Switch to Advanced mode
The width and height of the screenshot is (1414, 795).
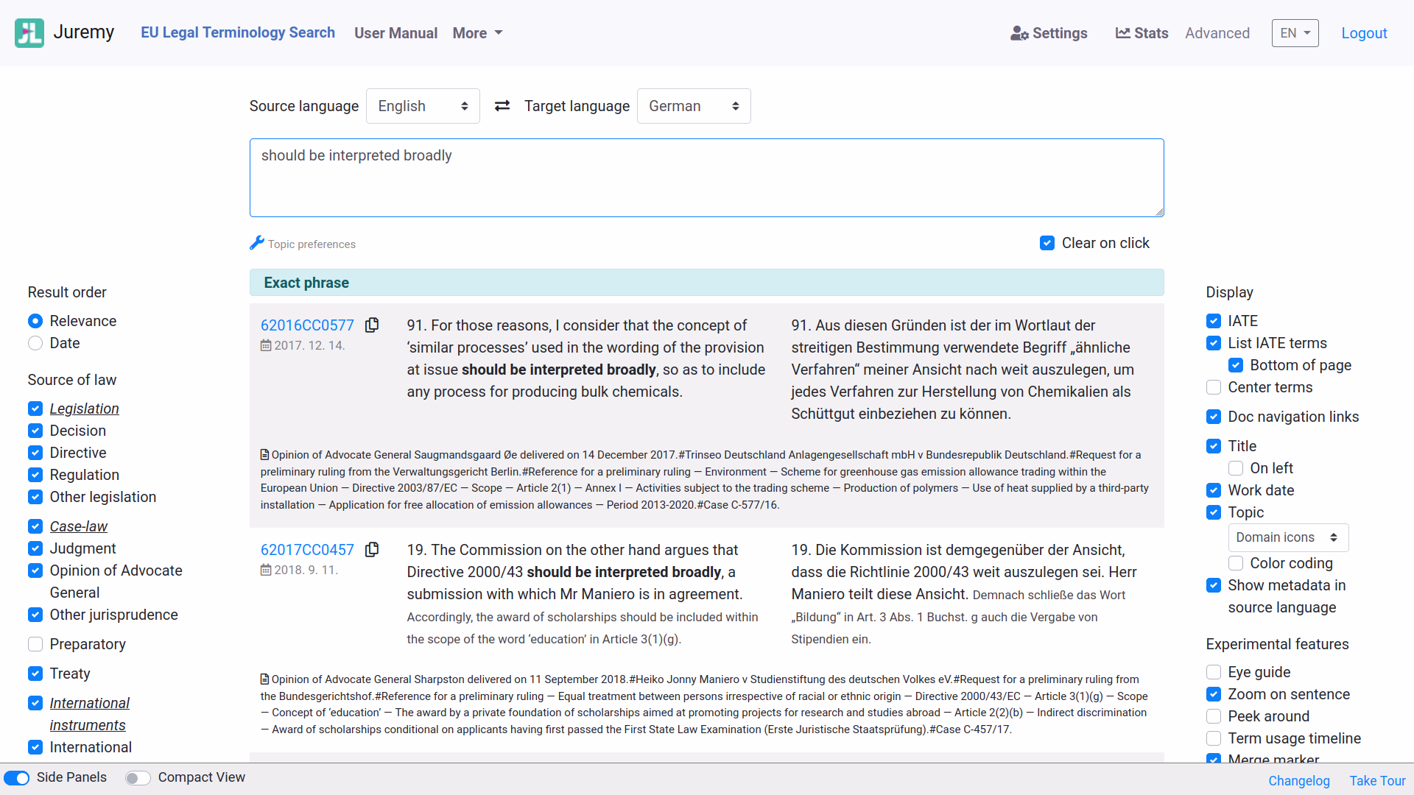tap(1217, 33)
